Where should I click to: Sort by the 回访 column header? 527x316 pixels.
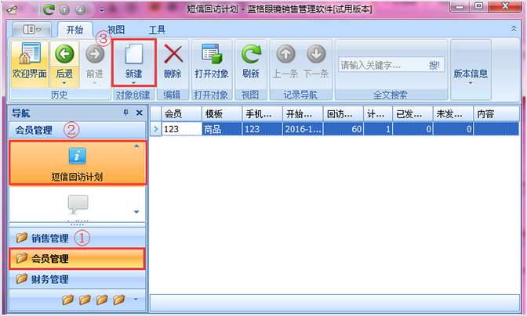coord(343,114)
